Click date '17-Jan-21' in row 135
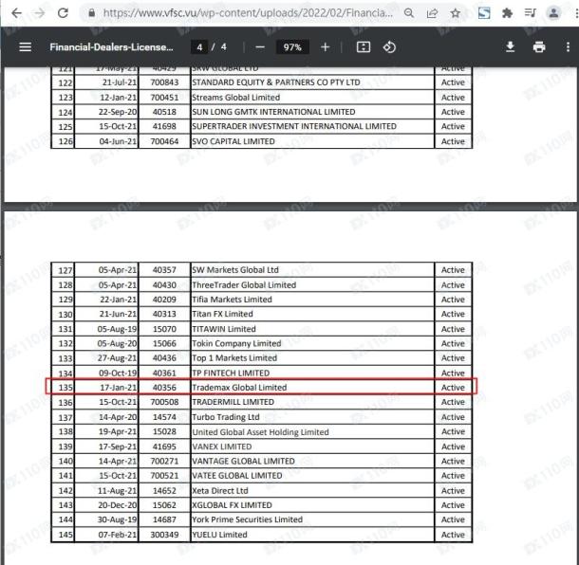This screenshot has height=565, width=579. [x=118, y=388]
